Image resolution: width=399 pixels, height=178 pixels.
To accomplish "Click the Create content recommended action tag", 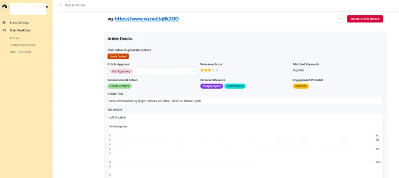I will click(119, 86).
